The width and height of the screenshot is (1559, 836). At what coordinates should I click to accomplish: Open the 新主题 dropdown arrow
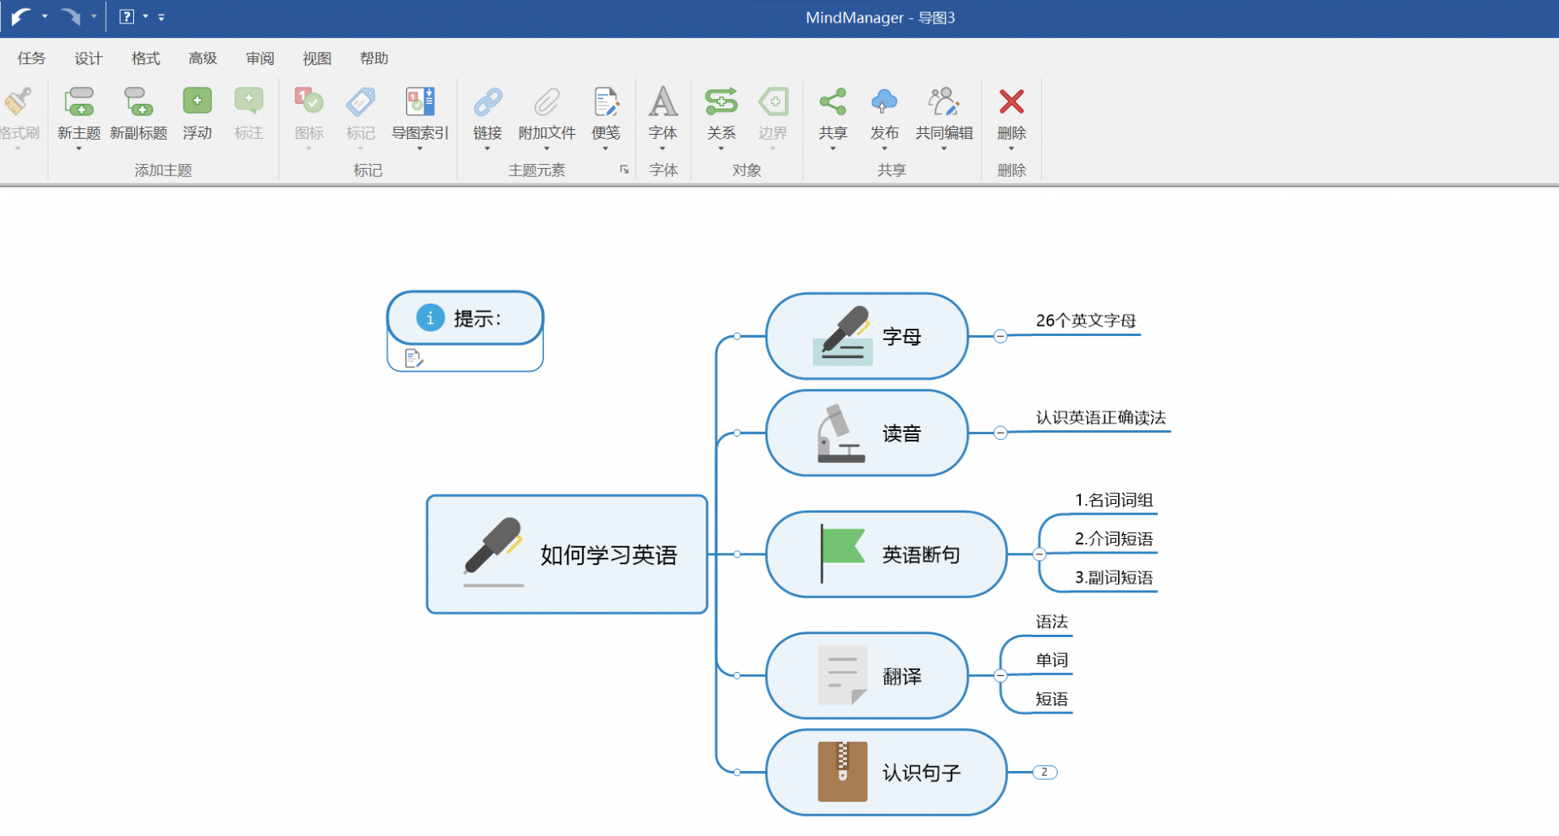point(79,149)
